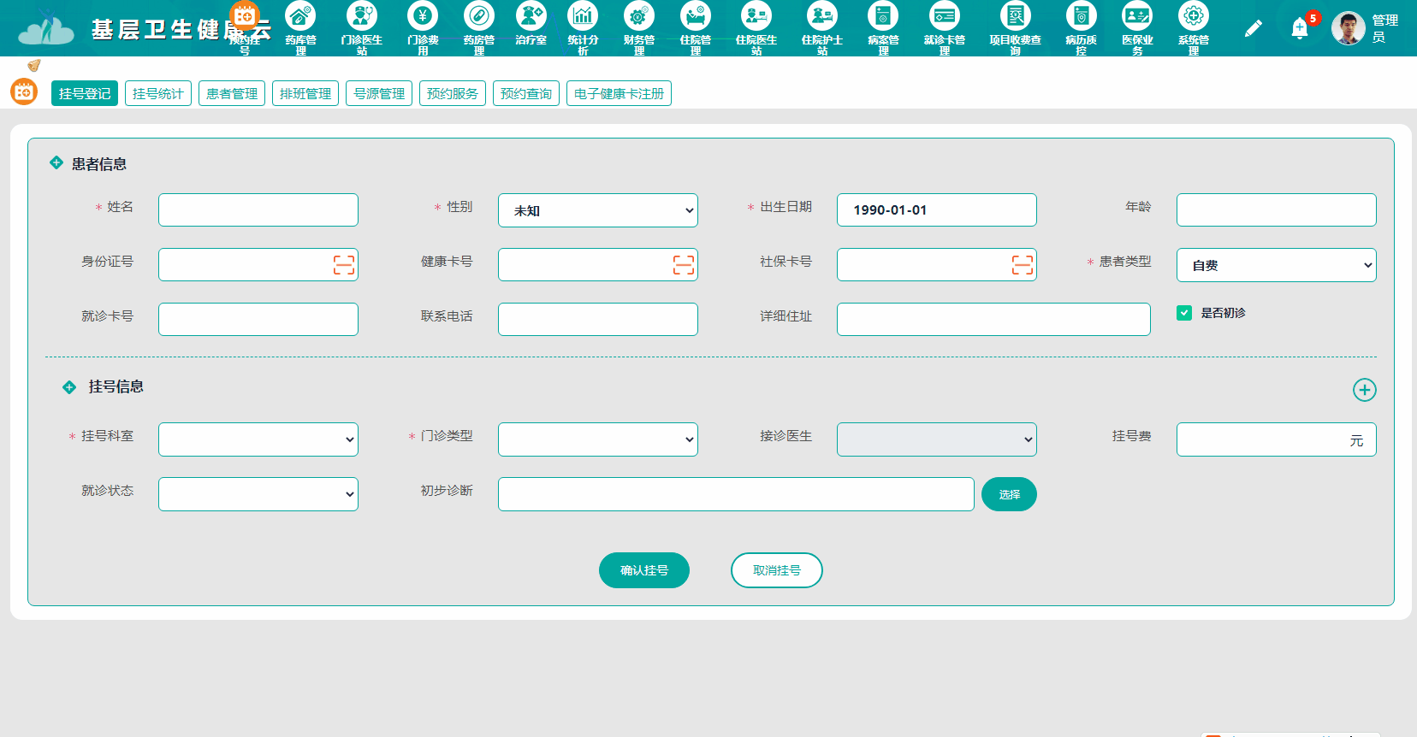
Task: Click the 确认挂号 button
Action: pos(644,570)
